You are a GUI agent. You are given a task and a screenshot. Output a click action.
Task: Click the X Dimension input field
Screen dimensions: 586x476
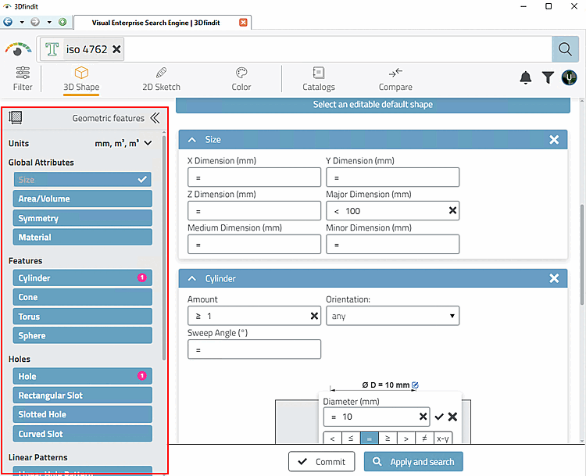(x=254, y=177)
